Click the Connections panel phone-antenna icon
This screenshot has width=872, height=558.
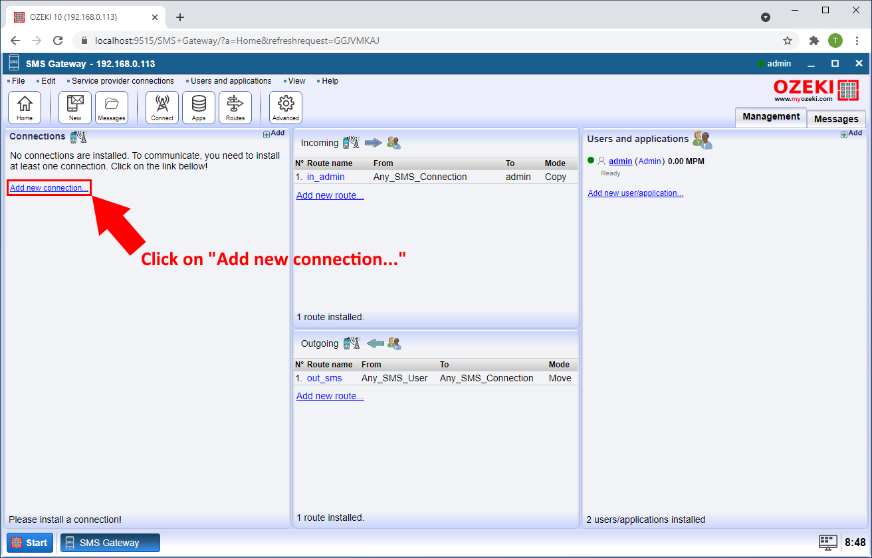(x=78, y=137)
